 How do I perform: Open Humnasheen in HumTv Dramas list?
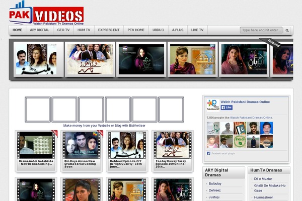[x=264, y=197]
